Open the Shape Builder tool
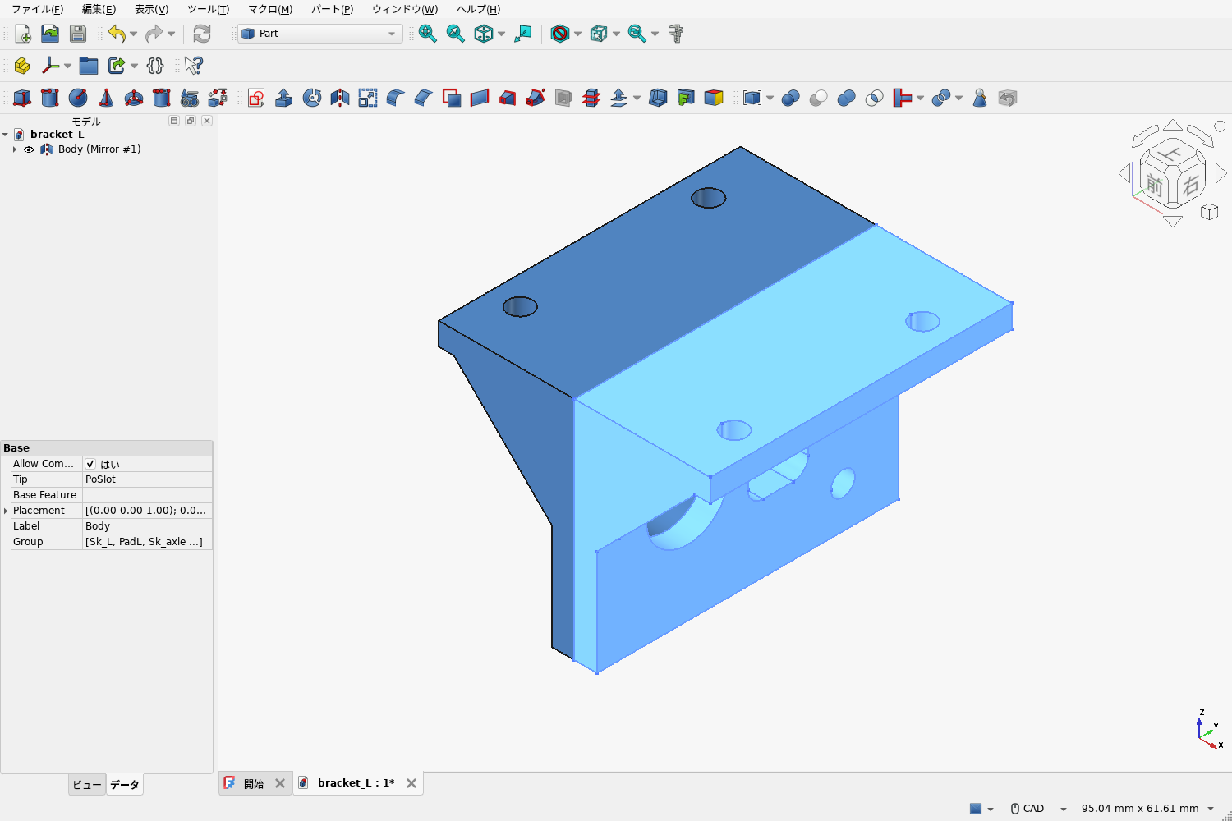 point(218,99)
